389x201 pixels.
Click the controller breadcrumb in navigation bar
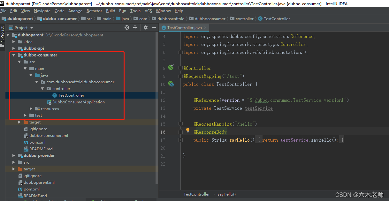click(245, 19)
